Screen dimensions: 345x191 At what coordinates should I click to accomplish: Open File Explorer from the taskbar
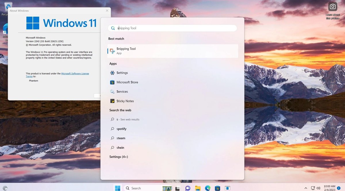pos(198,188)
